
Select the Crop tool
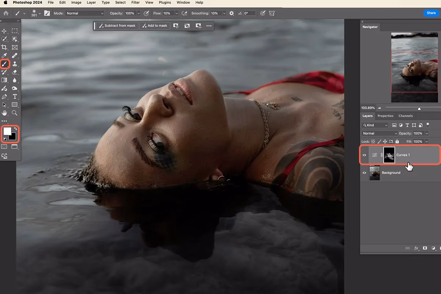click(x=4, y=47)
